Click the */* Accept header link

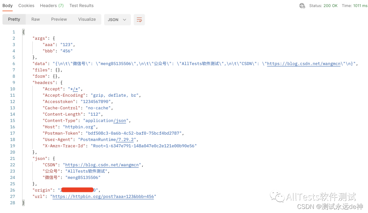[74, 89]
